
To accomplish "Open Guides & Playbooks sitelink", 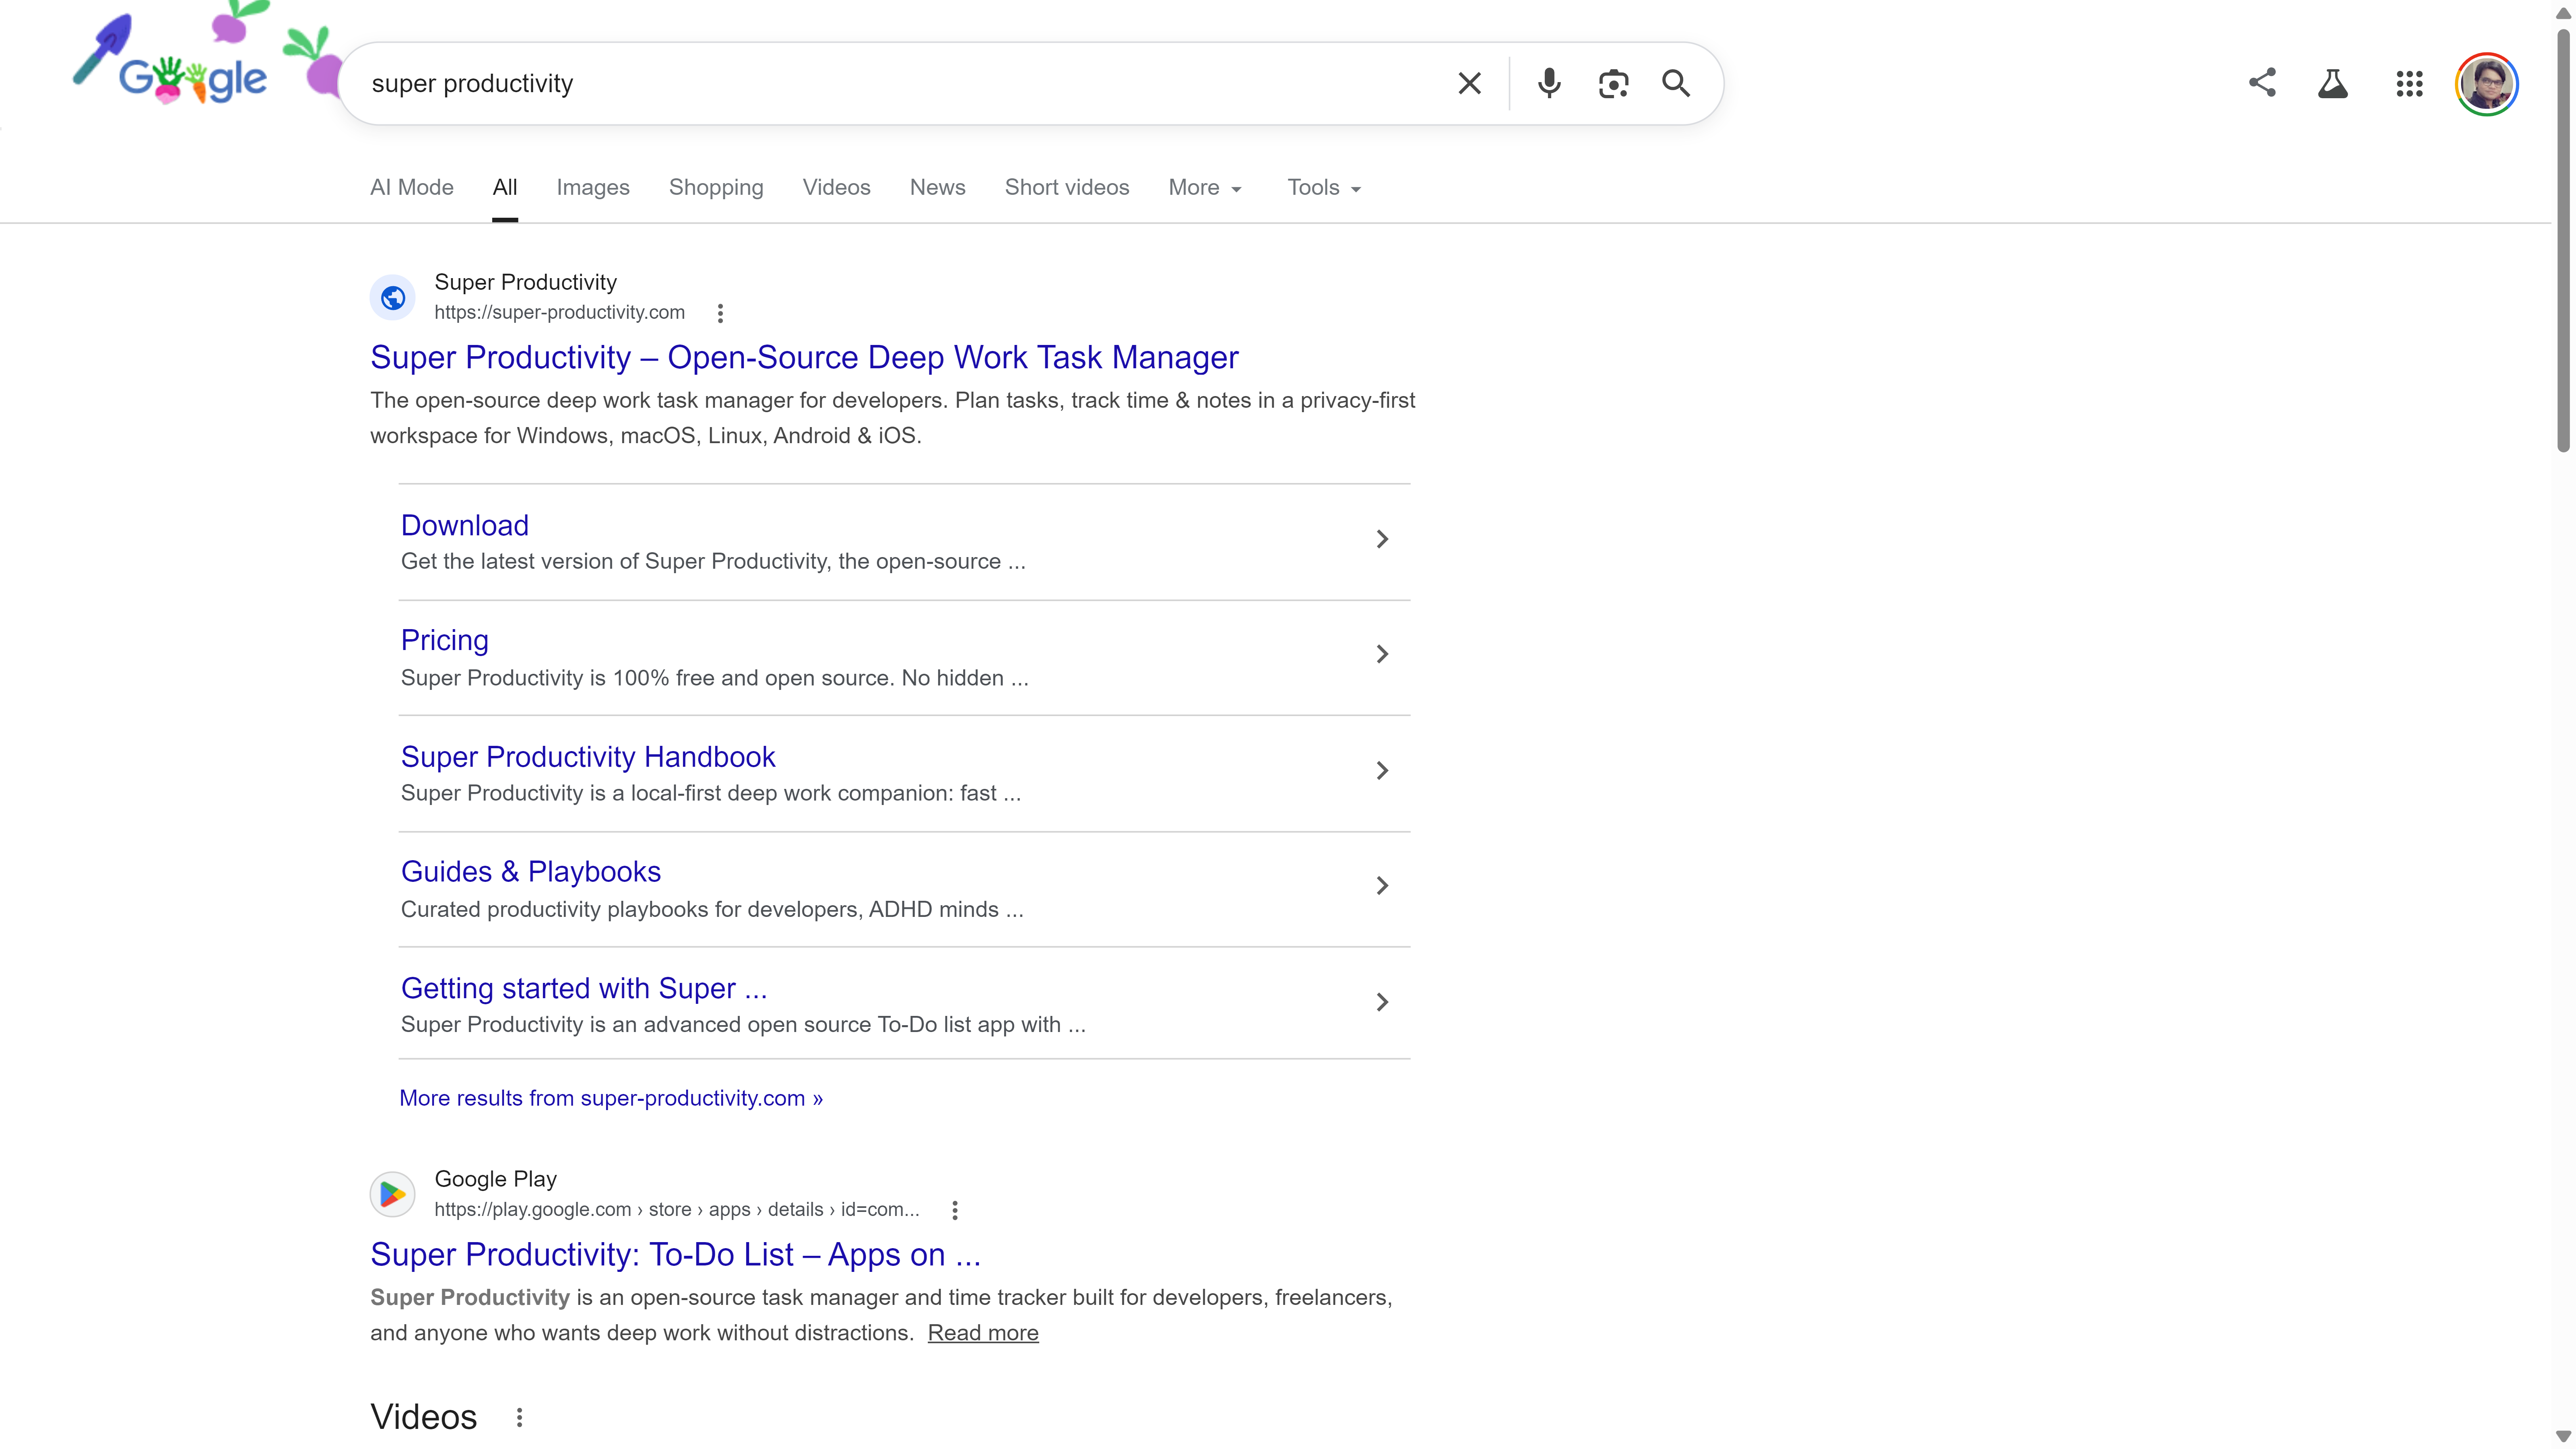I will pyautogui.click(x=531, y=872).
